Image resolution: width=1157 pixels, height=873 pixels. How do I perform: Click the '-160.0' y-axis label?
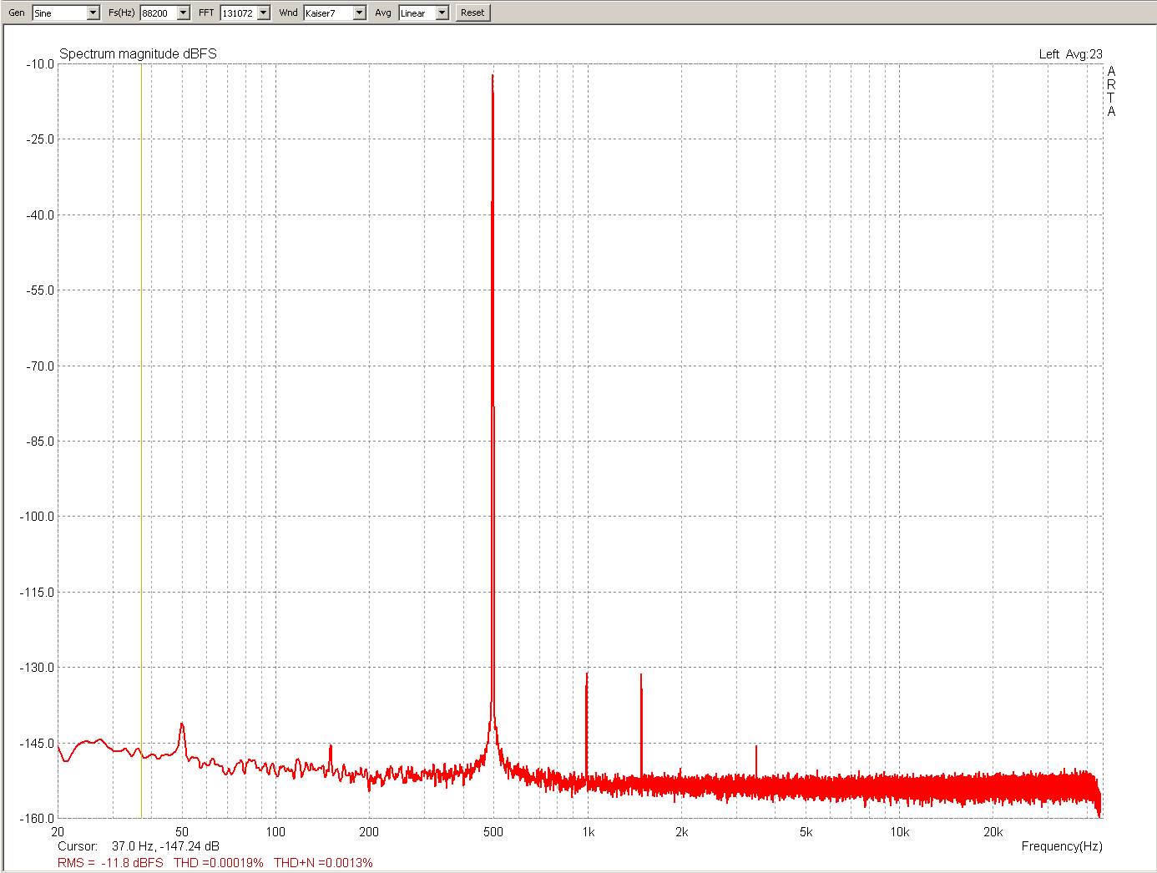point(38,819)
